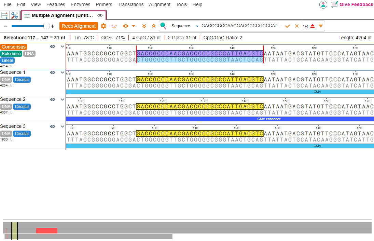The image size is (374, 241).
Task: Open dropdown arrow beside orange eye icon
Action: tap(134, 26)
